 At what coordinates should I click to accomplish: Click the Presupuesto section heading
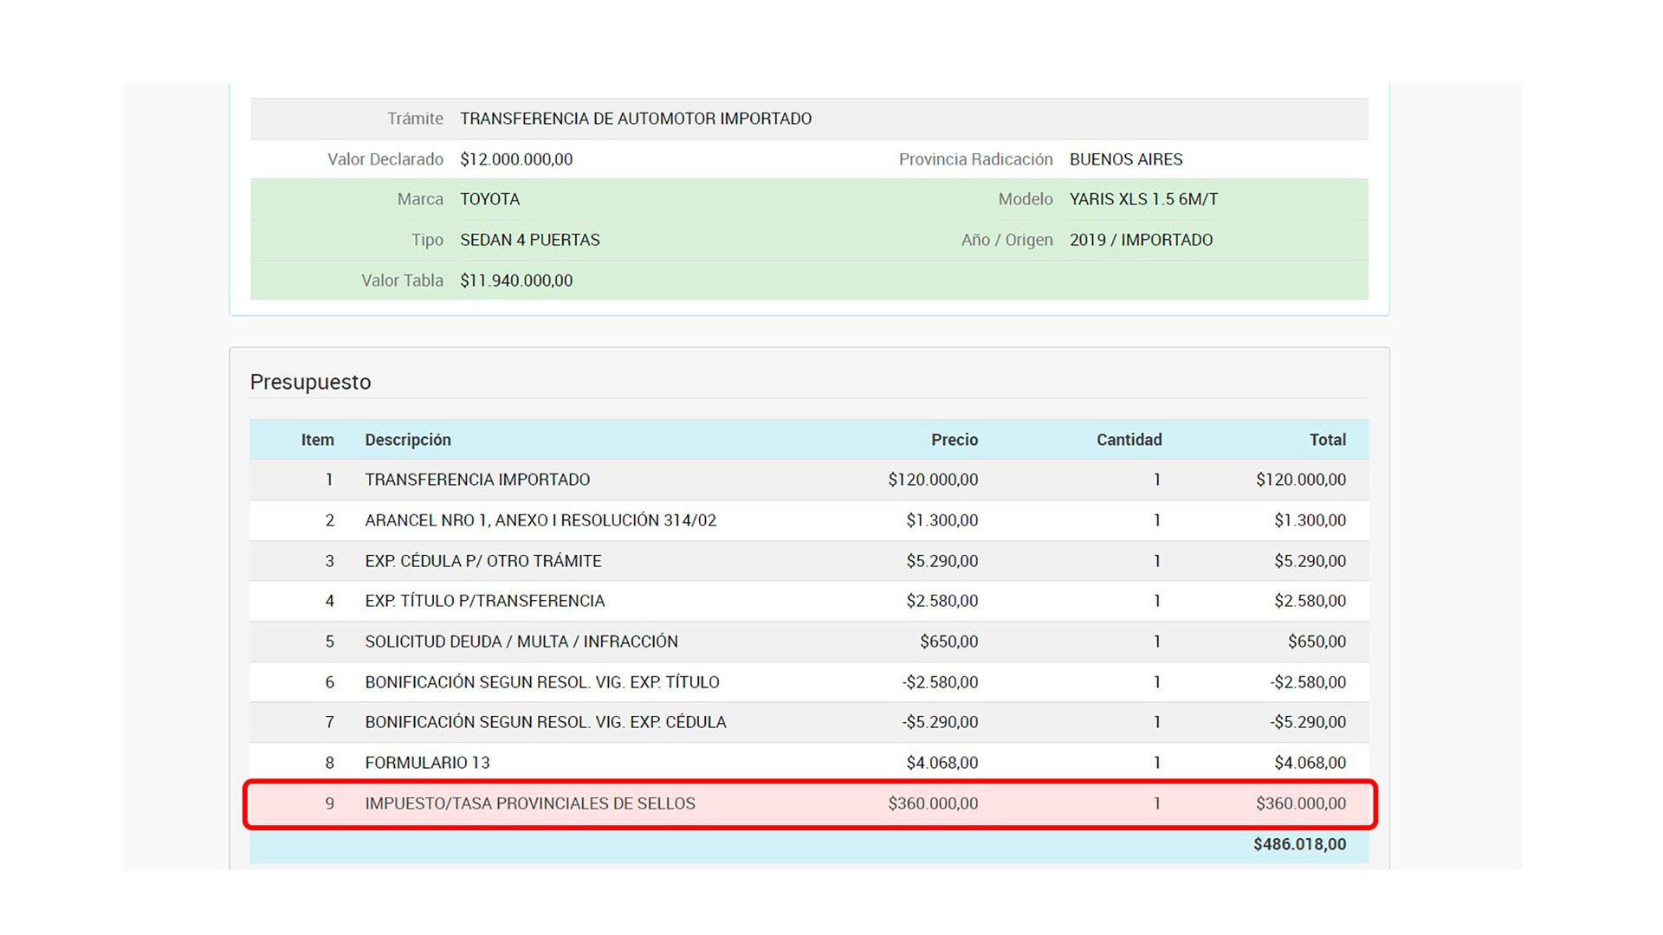(310, 382)
